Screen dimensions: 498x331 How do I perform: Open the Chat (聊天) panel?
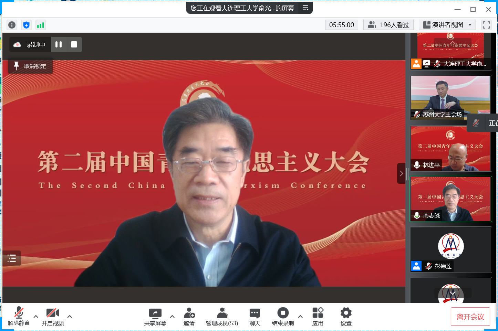(255, 317)
